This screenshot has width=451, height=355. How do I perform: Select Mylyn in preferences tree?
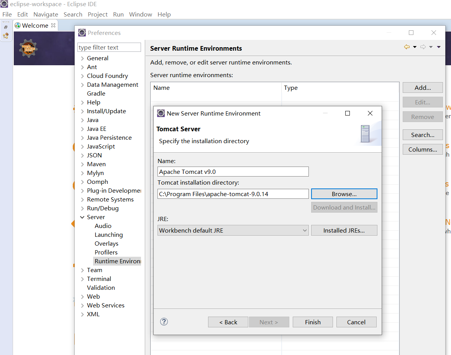click(95, 173)
